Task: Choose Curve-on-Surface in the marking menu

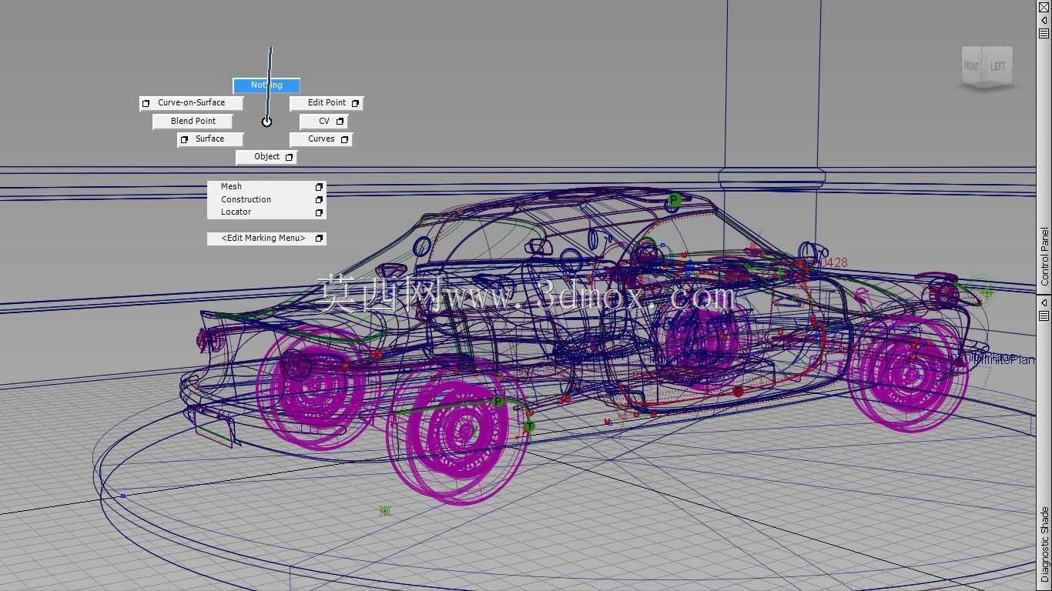Action: (191, 103)
